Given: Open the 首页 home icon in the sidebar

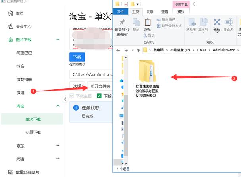Looking at the screenshot, I should click(11, 13).
